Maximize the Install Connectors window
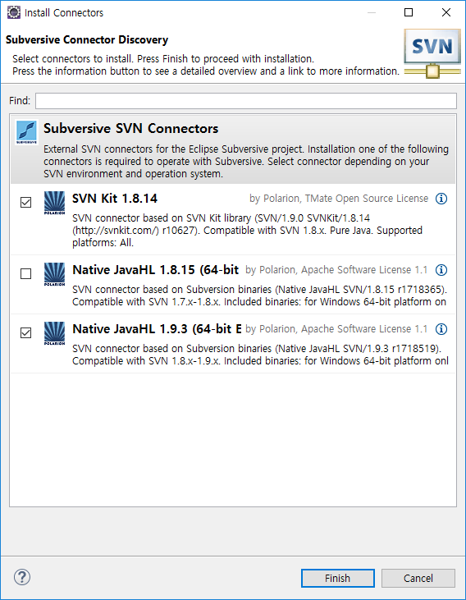 point(409,12)
